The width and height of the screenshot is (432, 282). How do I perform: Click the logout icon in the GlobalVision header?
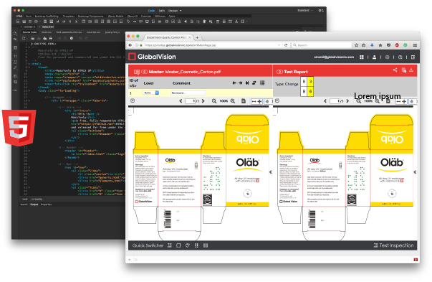(413, 57)
